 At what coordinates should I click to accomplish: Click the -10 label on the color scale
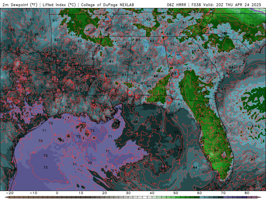tap(33, 193)
